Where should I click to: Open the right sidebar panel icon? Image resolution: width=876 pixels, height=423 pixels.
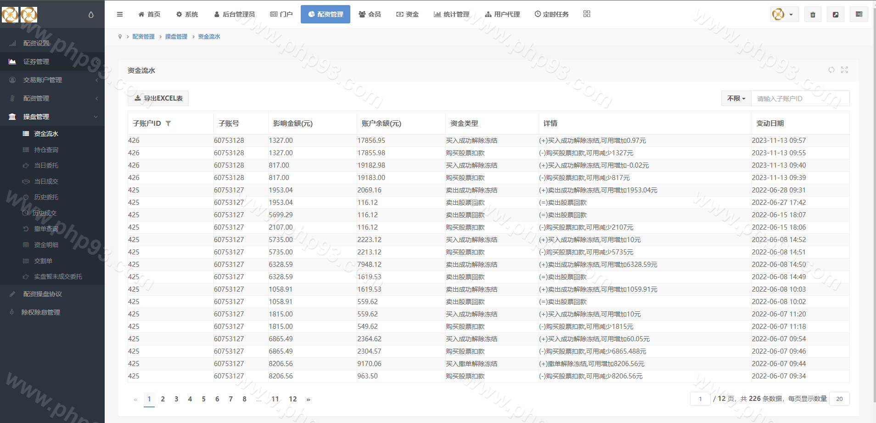point(859,14)
